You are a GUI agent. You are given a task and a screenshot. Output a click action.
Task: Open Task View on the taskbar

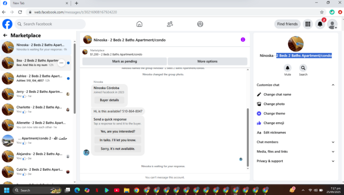(67, 190)
